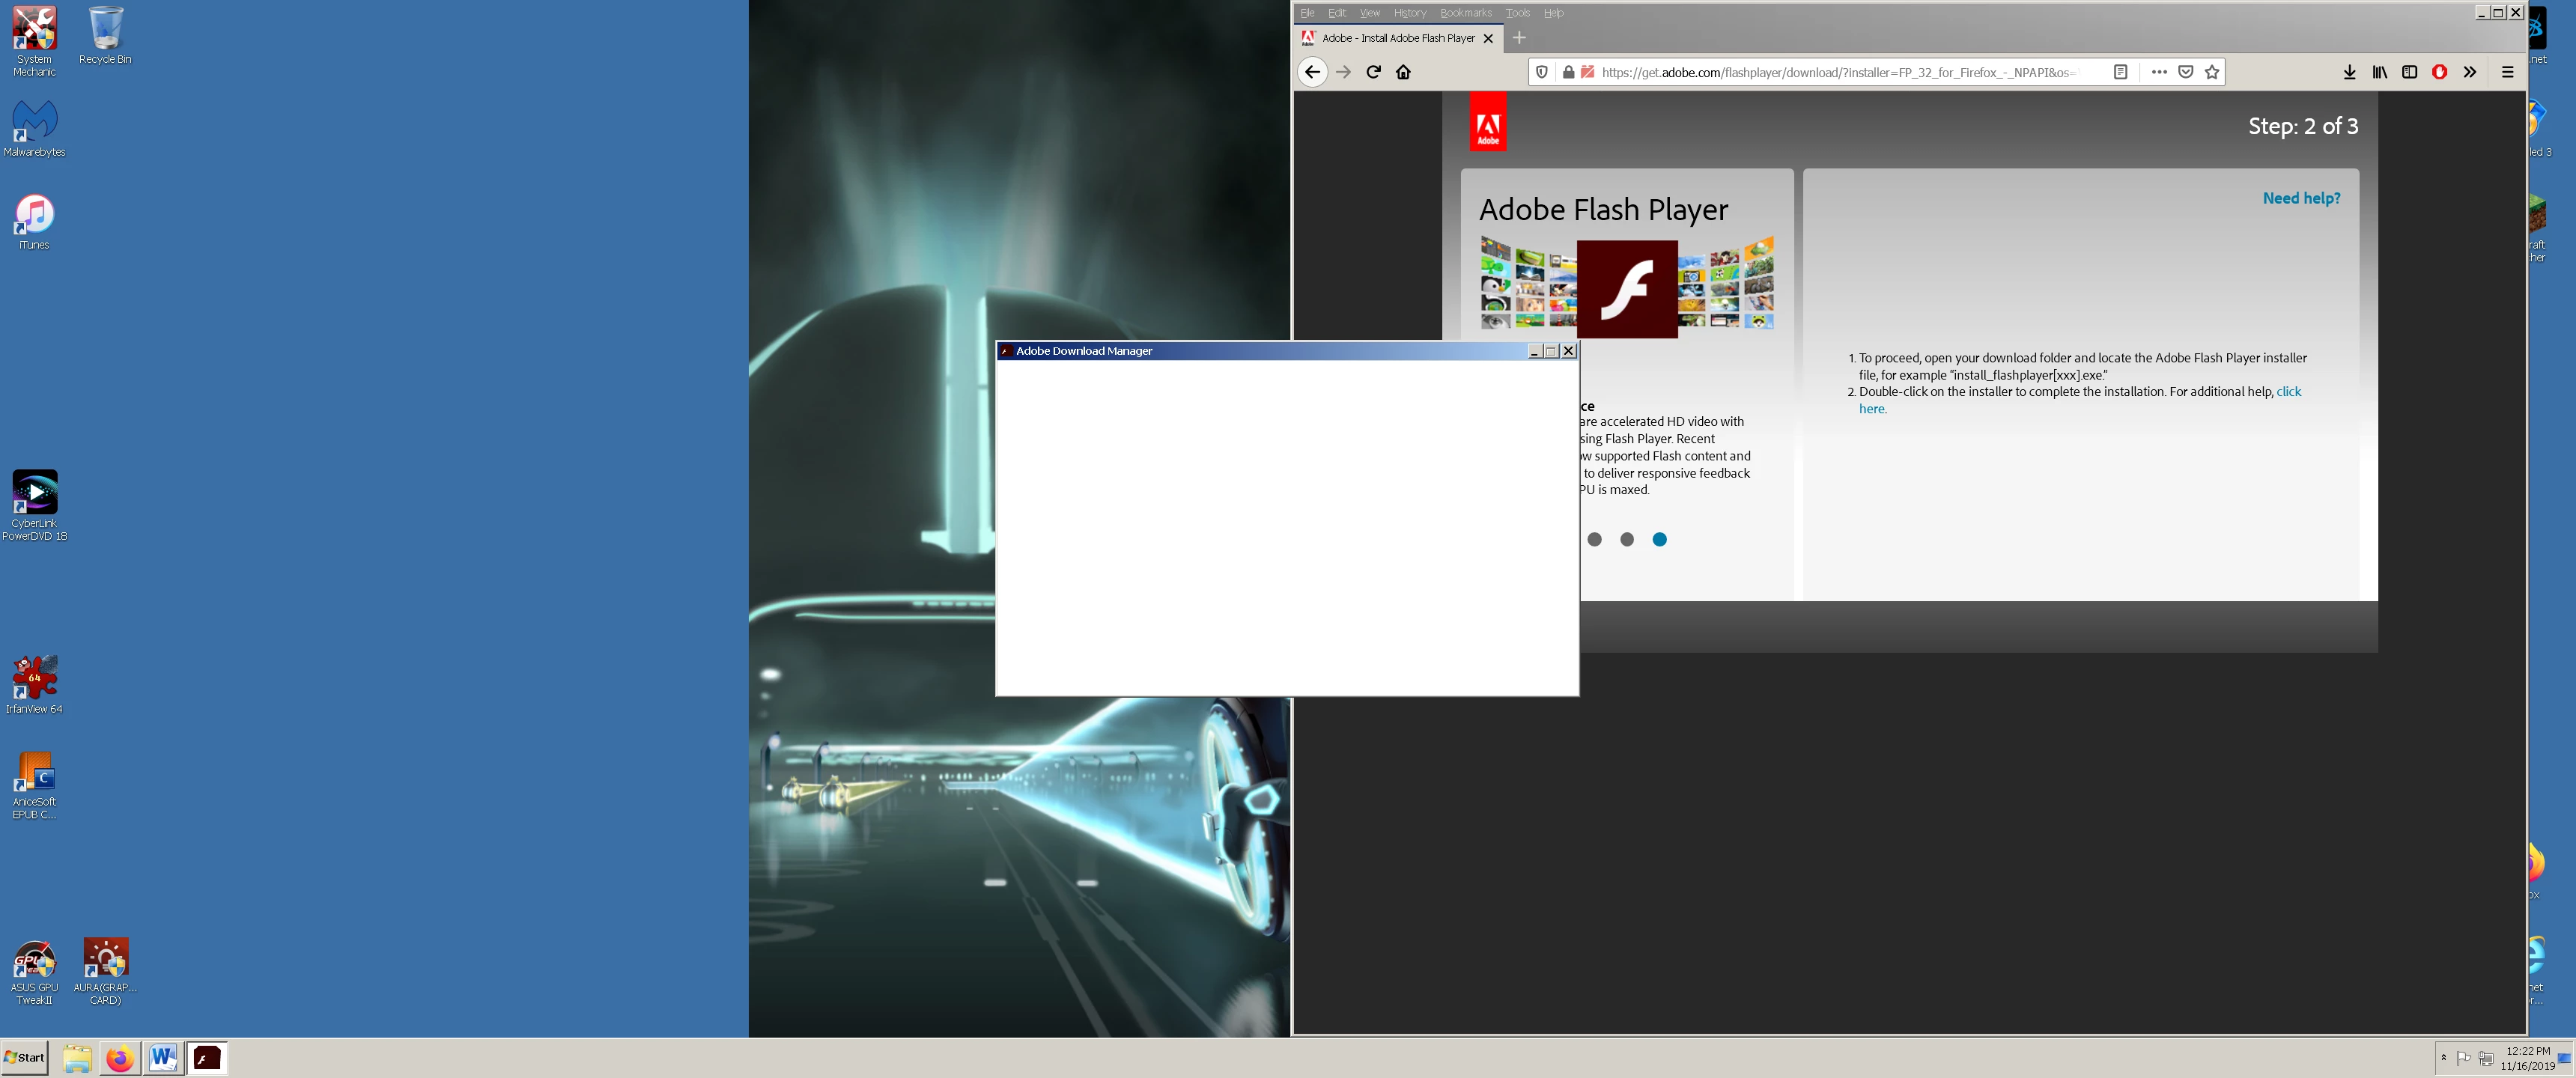Open the Firefox downloads panel
This screenshot has width=2576, height=1078.
(2349, 72)
